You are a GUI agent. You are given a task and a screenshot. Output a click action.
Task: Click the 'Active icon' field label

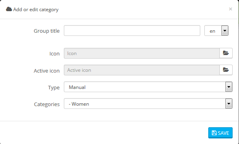pyautogui.click(x=47, y=71)
